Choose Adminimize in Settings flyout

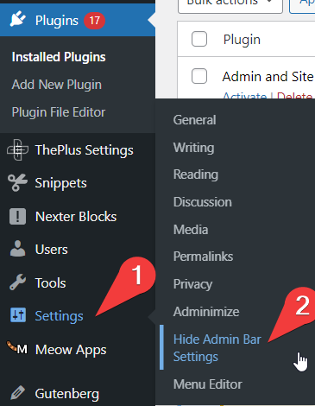[206, 312]
